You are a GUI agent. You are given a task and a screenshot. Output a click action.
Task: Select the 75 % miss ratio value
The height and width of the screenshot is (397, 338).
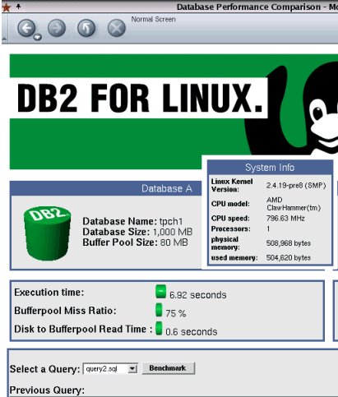point(176,313)
